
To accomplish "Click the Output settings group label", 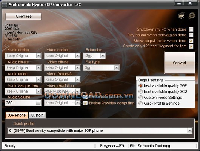I will tap(151, 80).
